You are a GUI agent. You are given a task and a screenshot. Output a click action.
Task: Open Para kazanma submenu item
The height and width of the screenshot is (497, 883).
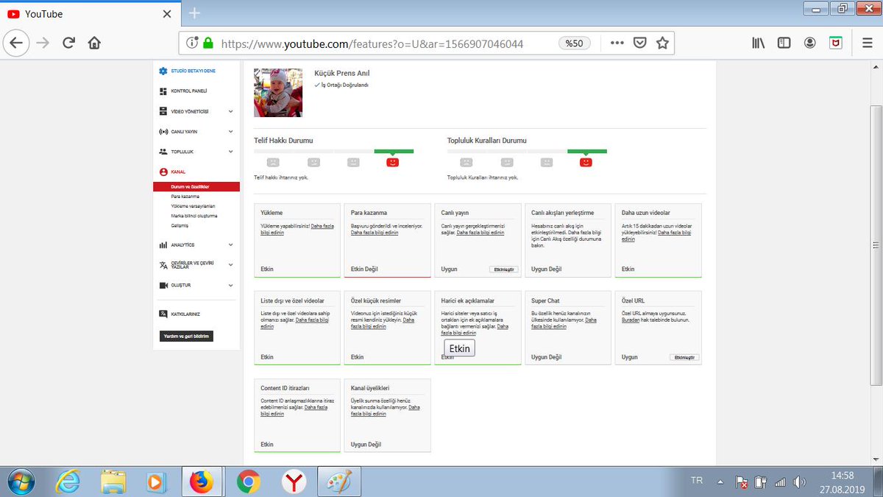point(185,197)
